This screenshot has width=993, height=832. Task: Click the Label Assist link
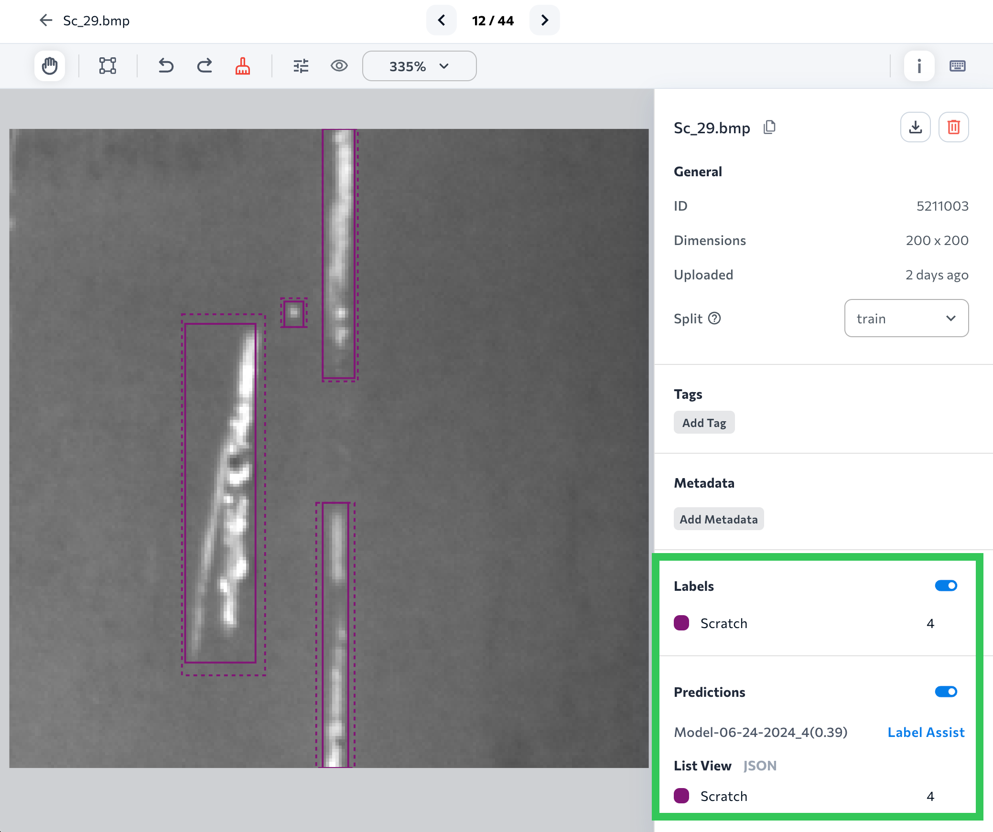coord(926,732)
